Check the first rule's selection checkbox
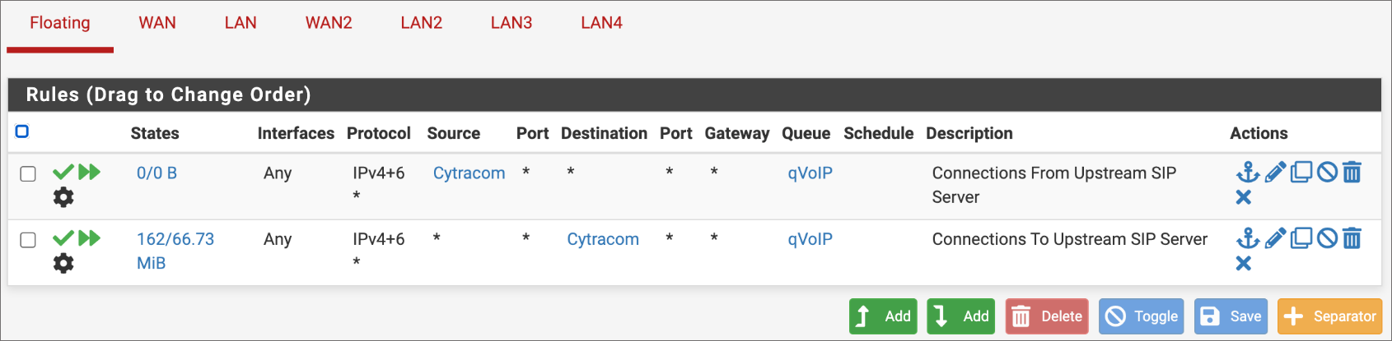This screenshot has height=341, width=1392. click(x=28, y=173)
